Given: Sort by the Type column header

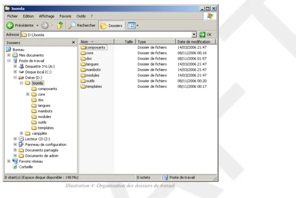Looking at the screenshot, I should [155, 41].
